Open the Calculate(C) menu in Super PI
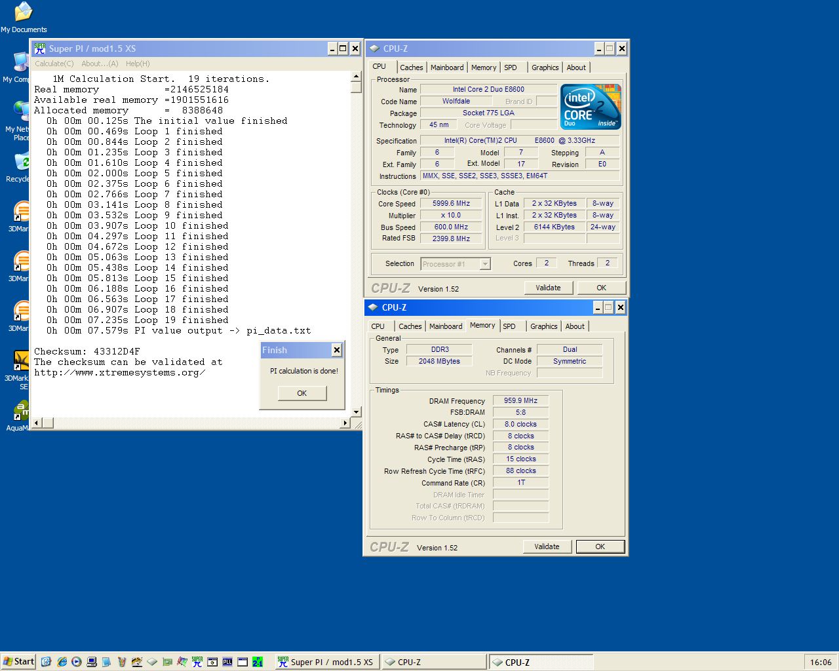 54,64
